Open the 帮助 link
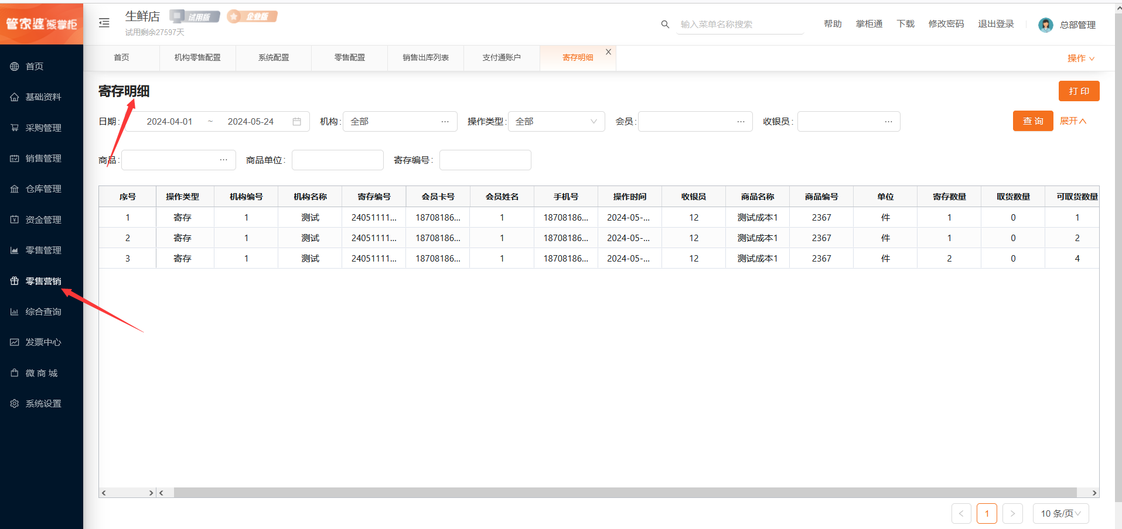Viewport: 1122px width, 529px height. 833,24
